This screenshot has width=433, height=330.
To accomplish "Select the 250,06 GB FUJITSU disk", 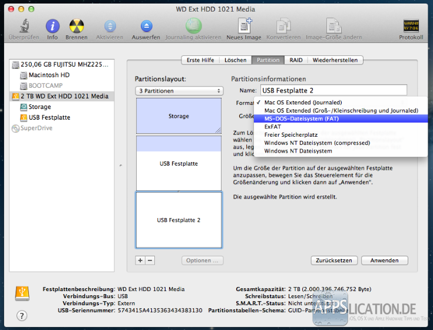I will 62,64.
